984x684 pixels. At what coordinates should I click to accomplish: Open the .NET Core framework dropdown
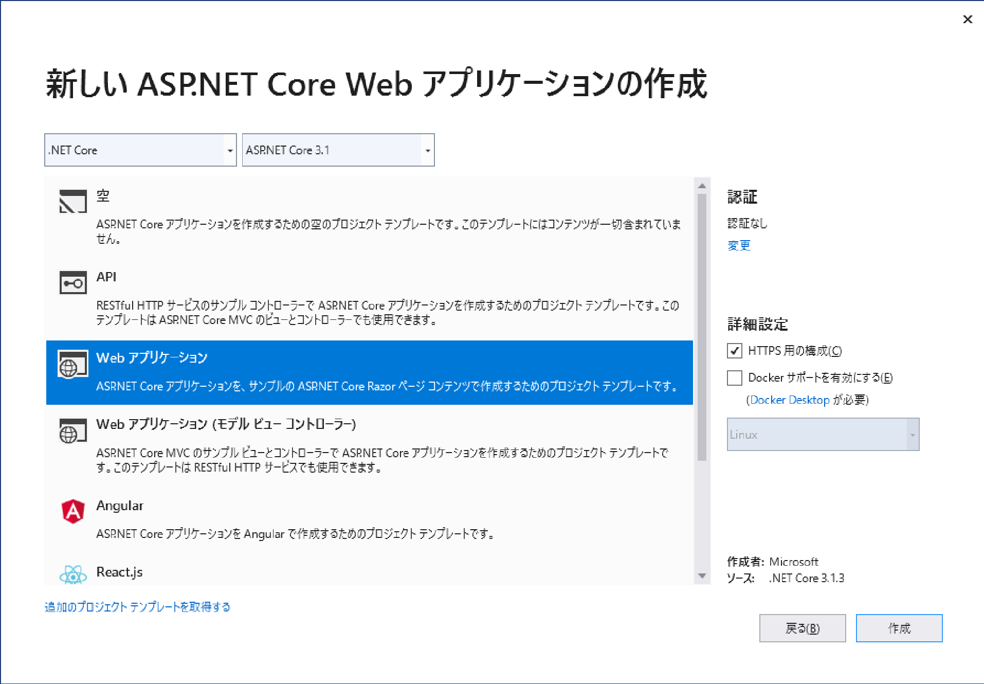140,150
